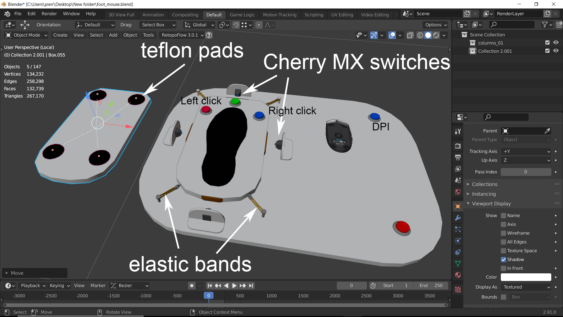Toggle X-ray view icon

(x=410, y=35)
